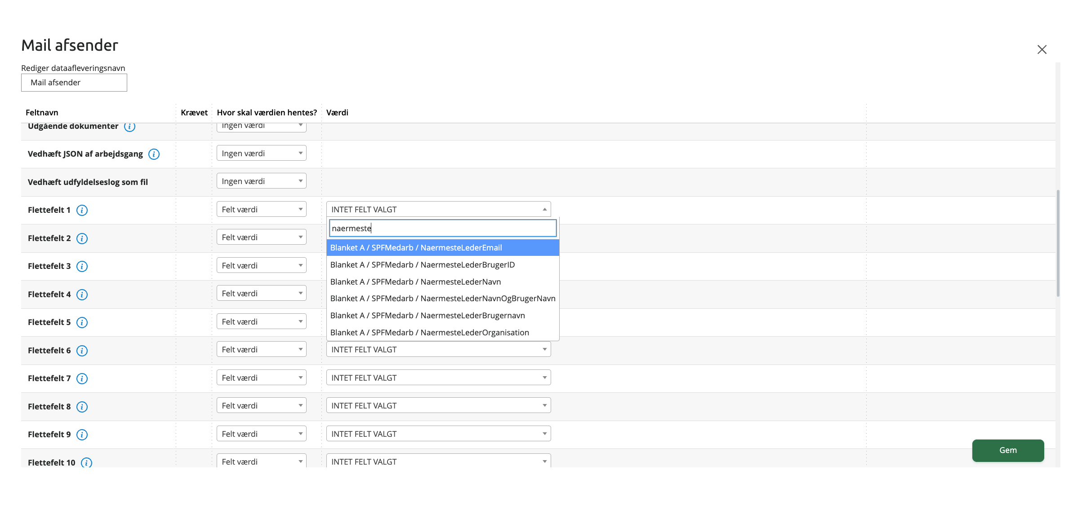Viewport: 1082px width, 514px height.
Task: Open Flettefelt 2 source dropdown
Action: (261, 237)
